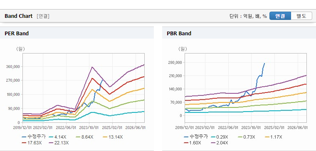Click the 0.29X legend entry

(220, 137)
